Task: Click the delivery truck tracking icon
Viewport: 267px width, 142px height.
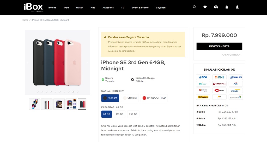Action: click(216, 7)
